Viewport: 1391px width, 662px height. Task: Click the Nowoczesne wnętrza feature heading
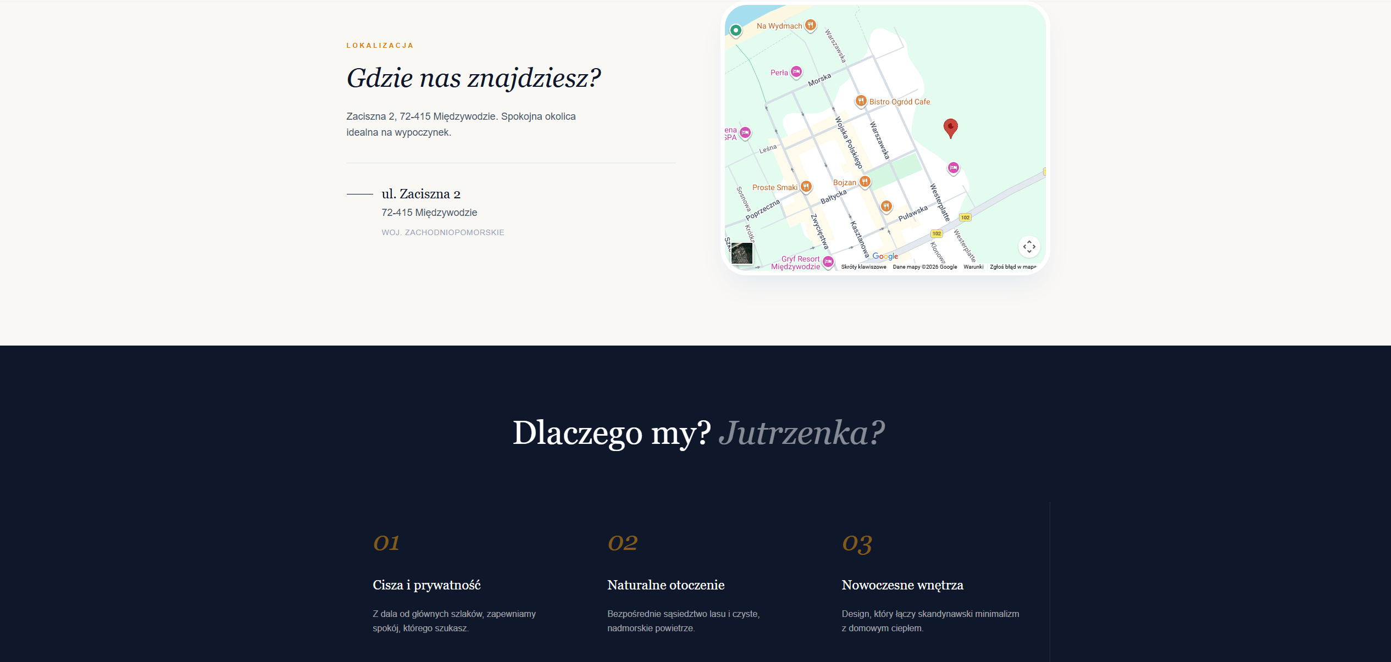(902, 585)
